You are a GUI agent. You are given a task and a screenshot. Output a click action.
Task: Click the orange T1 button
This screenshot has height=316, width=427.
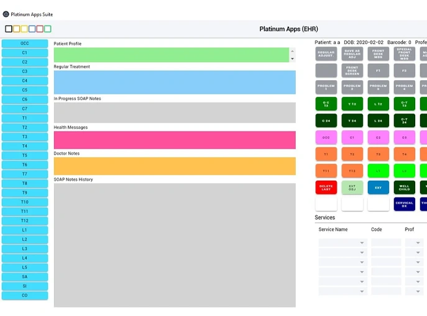pyautogui.click(x=326, y=154)
